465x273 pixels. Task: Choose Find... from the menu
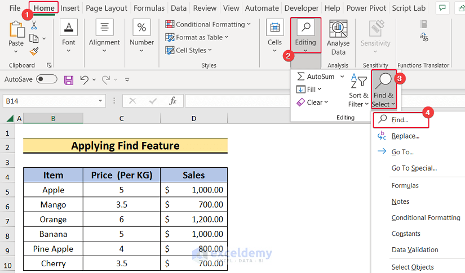tap(400, 120)
